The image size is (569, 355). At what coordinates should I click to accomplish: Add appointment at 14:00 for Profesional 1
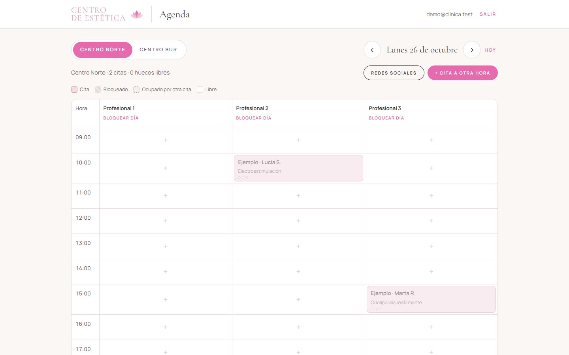point(166,271)
